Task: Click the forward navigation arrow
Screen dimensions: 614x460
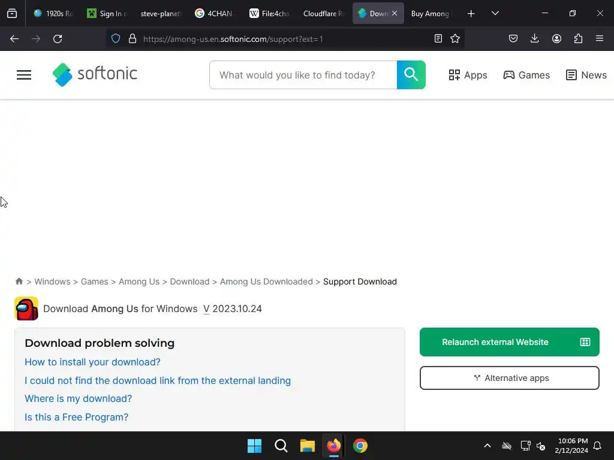Action: pyautogui.click(x=36, y=39)
